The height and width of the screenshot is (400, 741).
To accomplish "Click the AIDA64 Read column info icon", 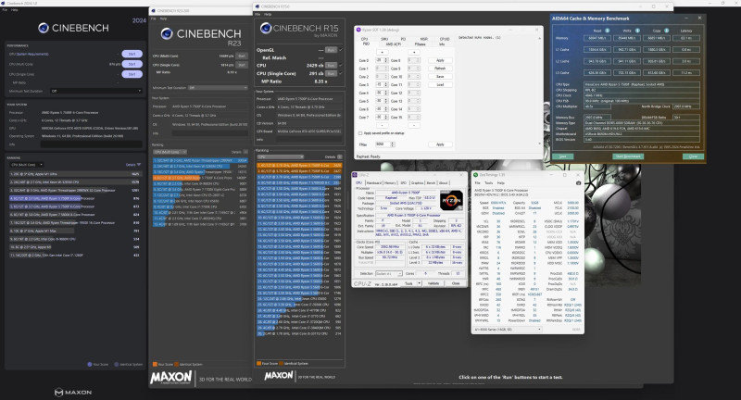I will pos(608,31).
